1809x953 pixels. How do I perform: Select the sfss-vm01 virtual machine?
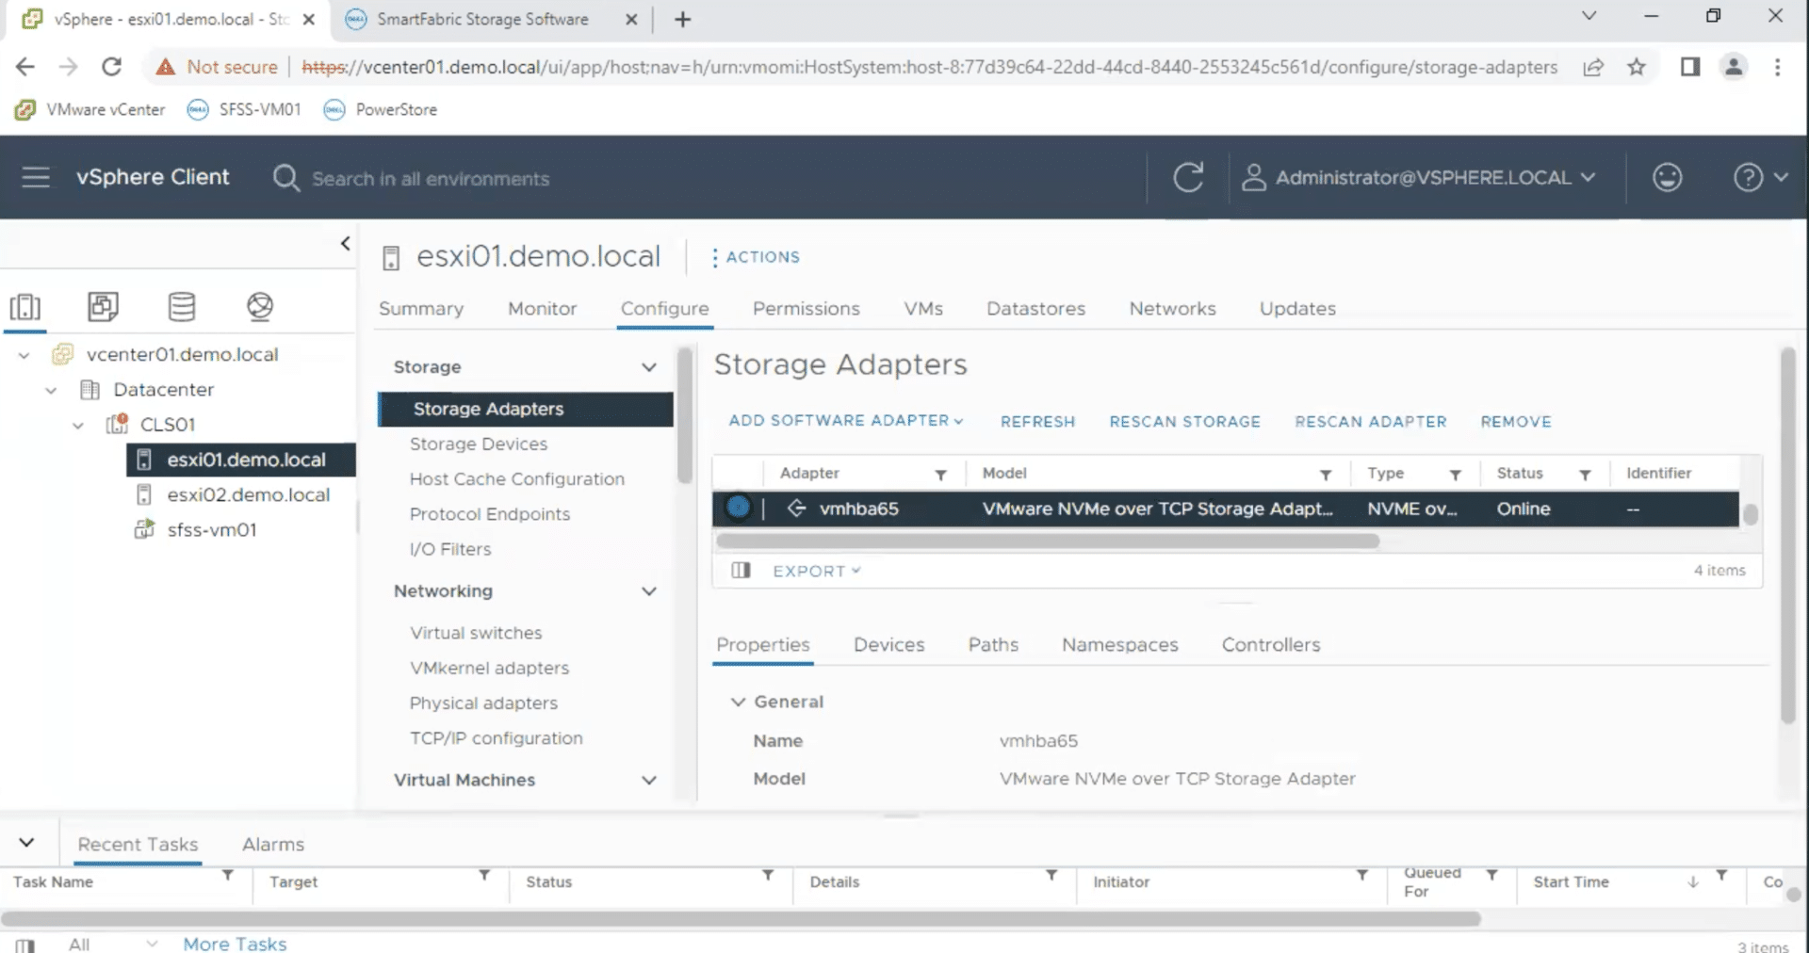[211, 529]
